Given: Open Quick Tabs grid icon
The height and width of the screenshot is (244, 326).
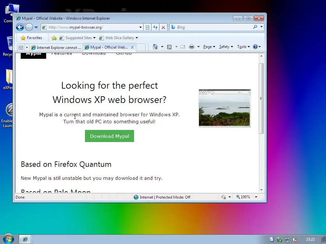Looking at the screenshot, I should coord(21,48).
